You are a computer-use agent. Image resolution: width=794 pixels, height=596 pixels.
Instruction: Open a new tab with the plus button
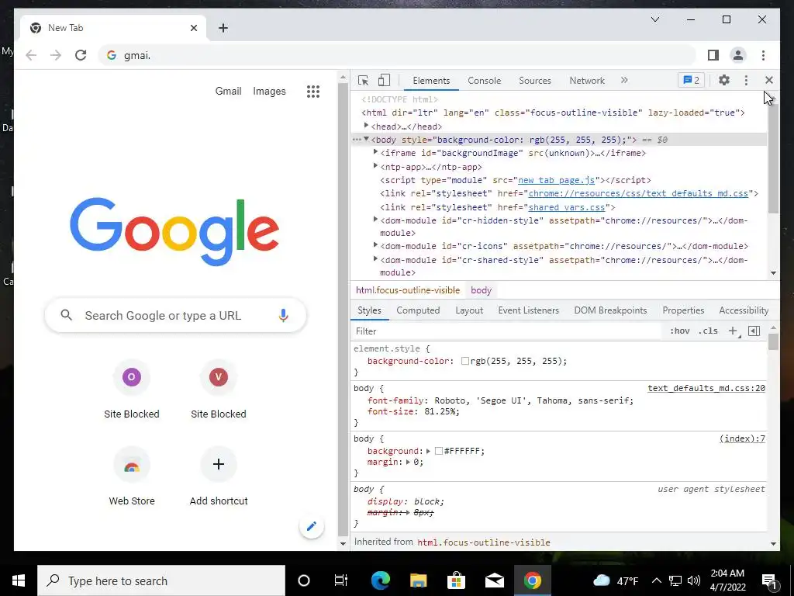pyautogui.click(x=223, y=28)
